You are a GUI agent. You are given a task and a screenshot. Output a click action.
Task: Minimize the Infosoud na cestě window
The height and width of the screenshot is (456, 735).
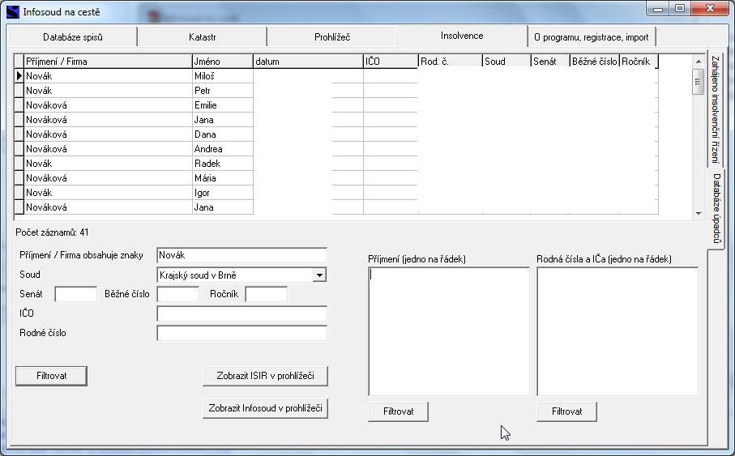pyautogui.click(x=658, y=9)
